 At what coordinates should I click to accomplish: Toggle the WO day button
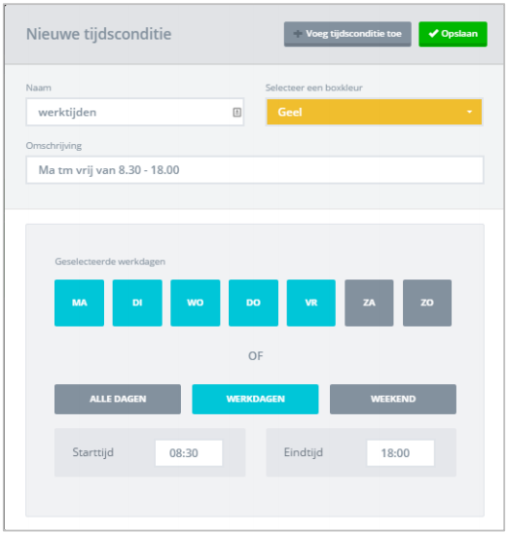point(196,303)
